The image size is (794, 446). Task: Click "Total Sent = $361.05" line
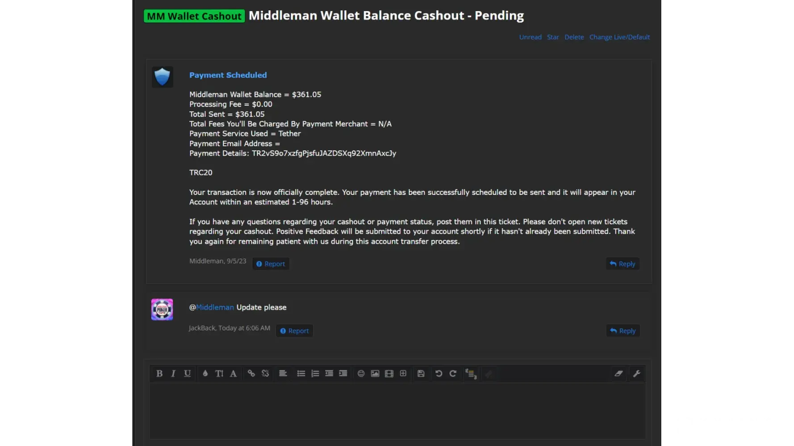(227, 114)
